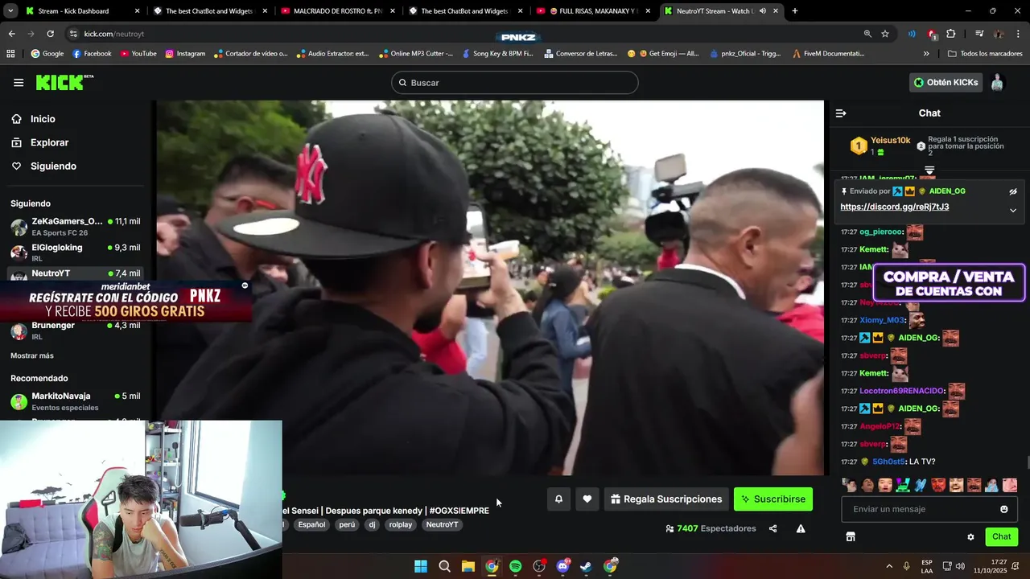The image size is (1030, 579).
Task: Expand the pinned message chevron
Action: tap(1013, 211)
